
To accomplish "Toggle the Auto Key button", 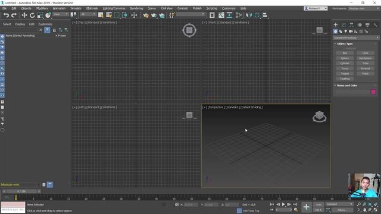I will click(318, 204).
